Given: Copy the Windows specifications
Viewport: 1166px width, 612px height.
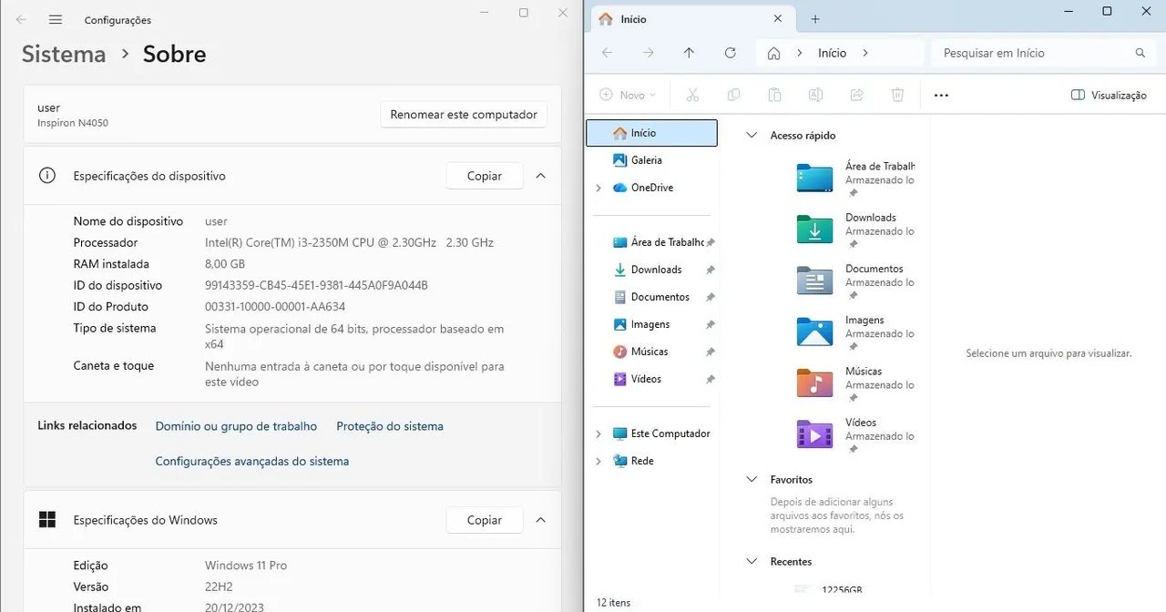Looking at the screenshot, I should pyautogui.click(x=485, y=520).
